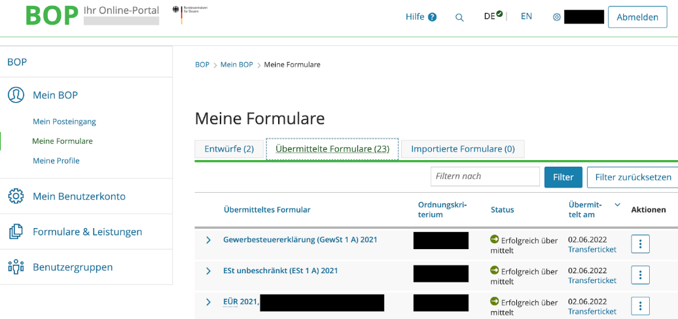Open ESt unbeschränkt (ESt 1 A) 2021 form link

point(281,271)
